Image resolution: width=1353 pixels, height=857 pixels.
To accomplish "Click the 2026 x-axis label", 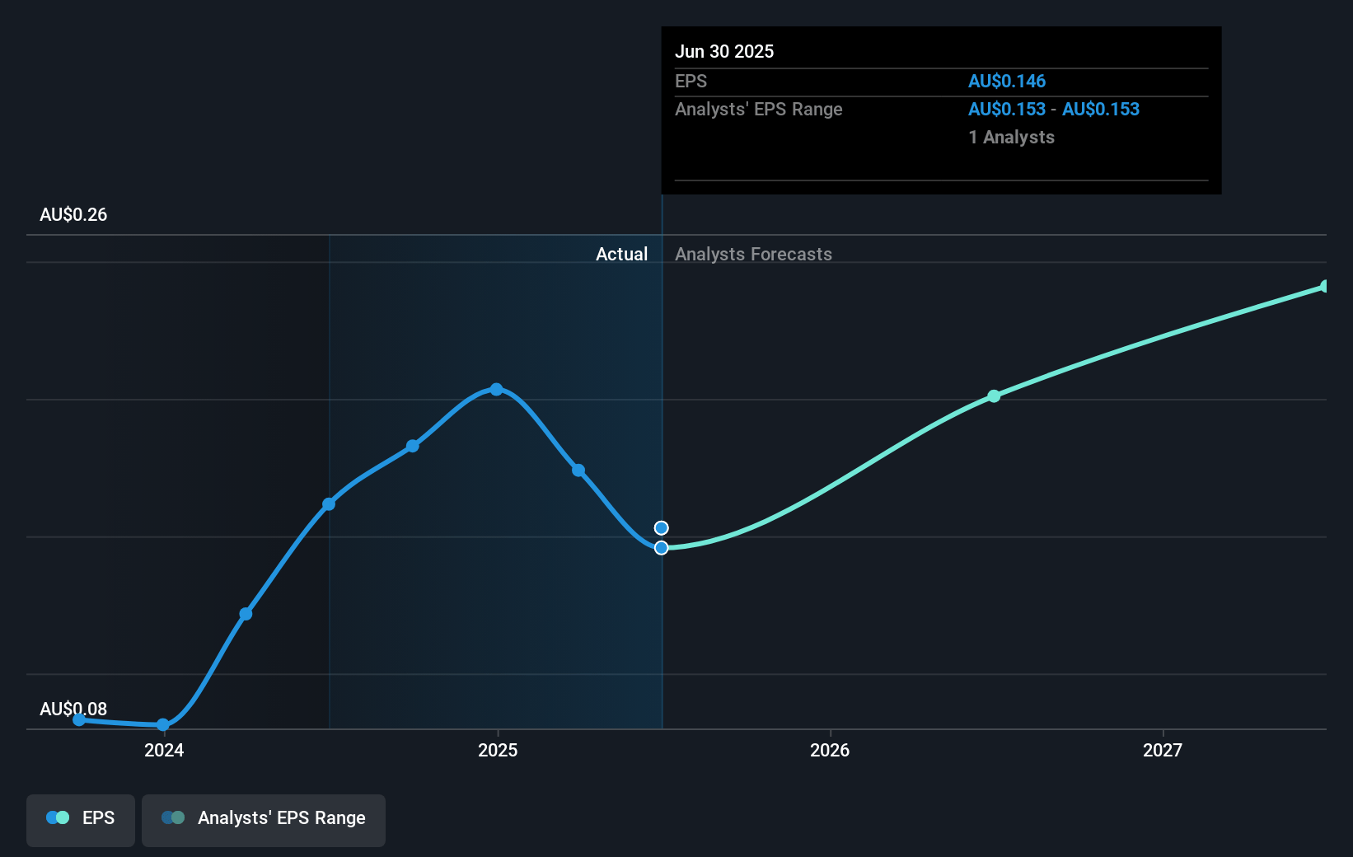I will [830, 750].
